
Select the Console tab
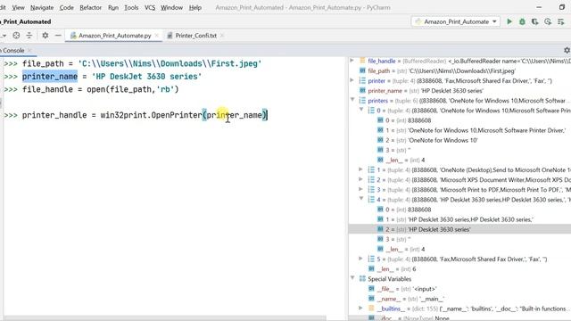13,50
